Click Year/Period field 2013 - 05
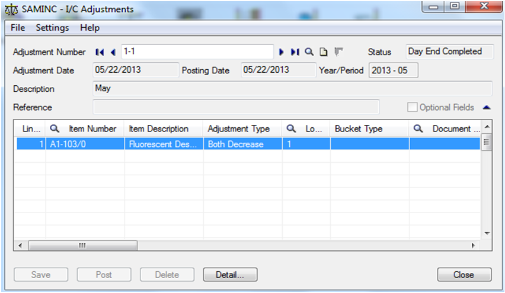 click(x=393, y=70)
